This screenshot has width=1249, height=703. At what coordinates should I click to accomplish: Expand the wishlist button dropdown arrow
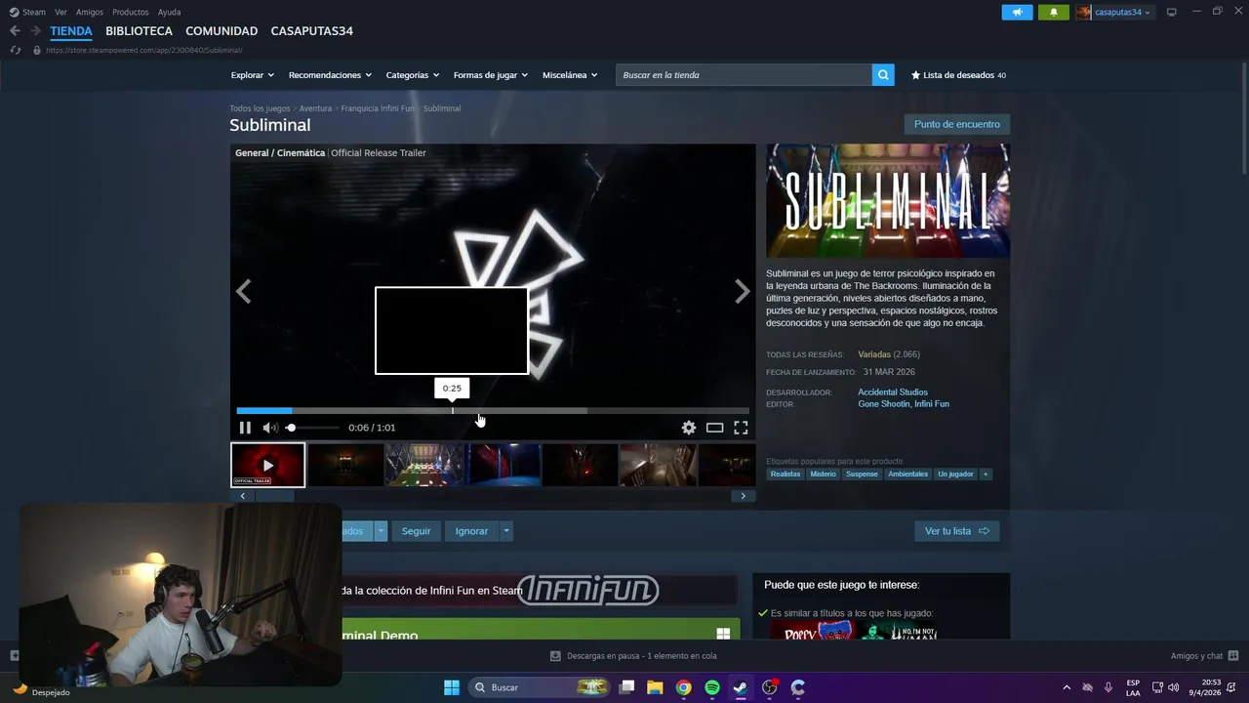click(381, 531)
